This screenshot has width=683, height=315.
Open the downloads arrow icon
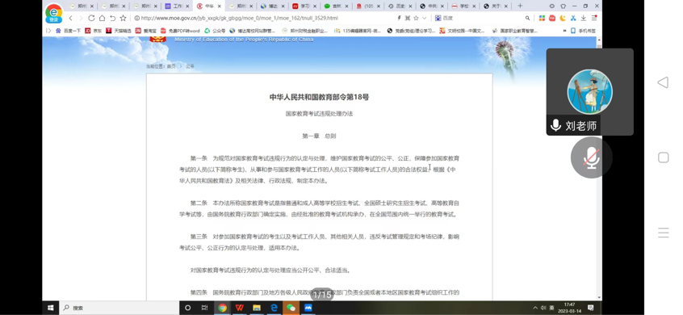point(583,19)
